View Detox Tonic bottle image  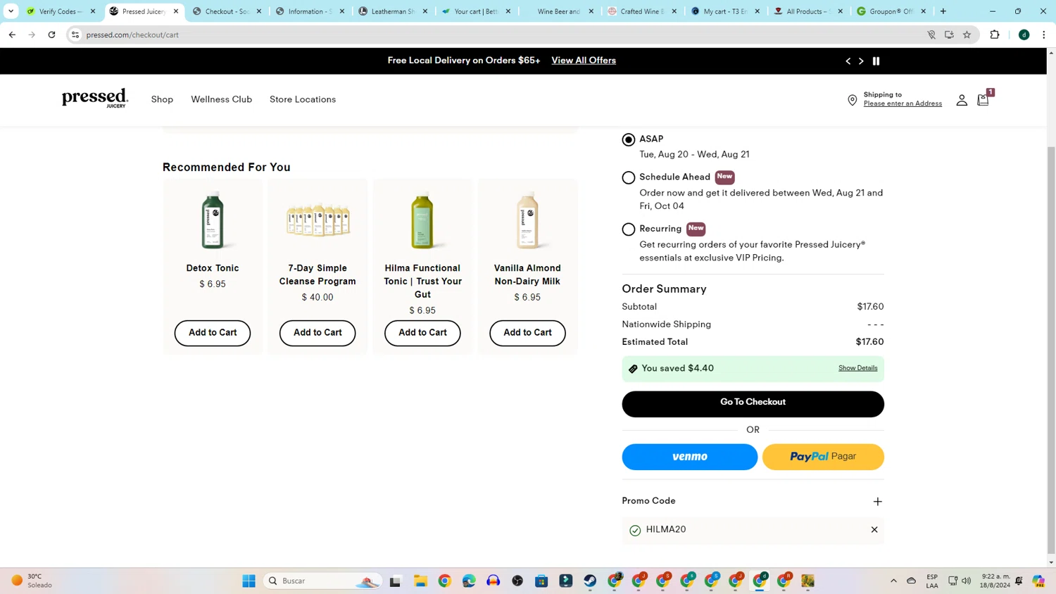[213, 220]
